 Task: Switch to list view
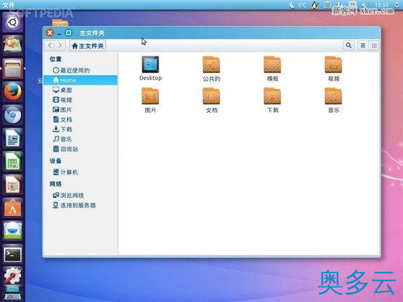tap(363, 46)
